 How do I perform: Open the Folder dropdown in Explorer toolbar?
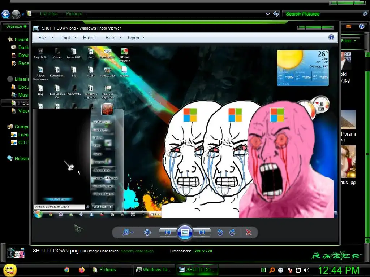(349, 41)
